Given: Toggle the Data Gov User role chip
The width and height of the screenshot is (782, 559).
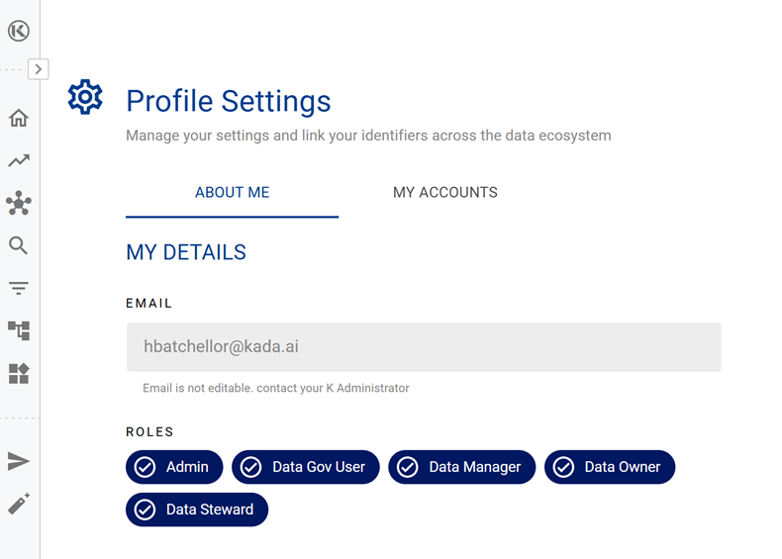Looking at the screenshot, I should pos(305,467).
